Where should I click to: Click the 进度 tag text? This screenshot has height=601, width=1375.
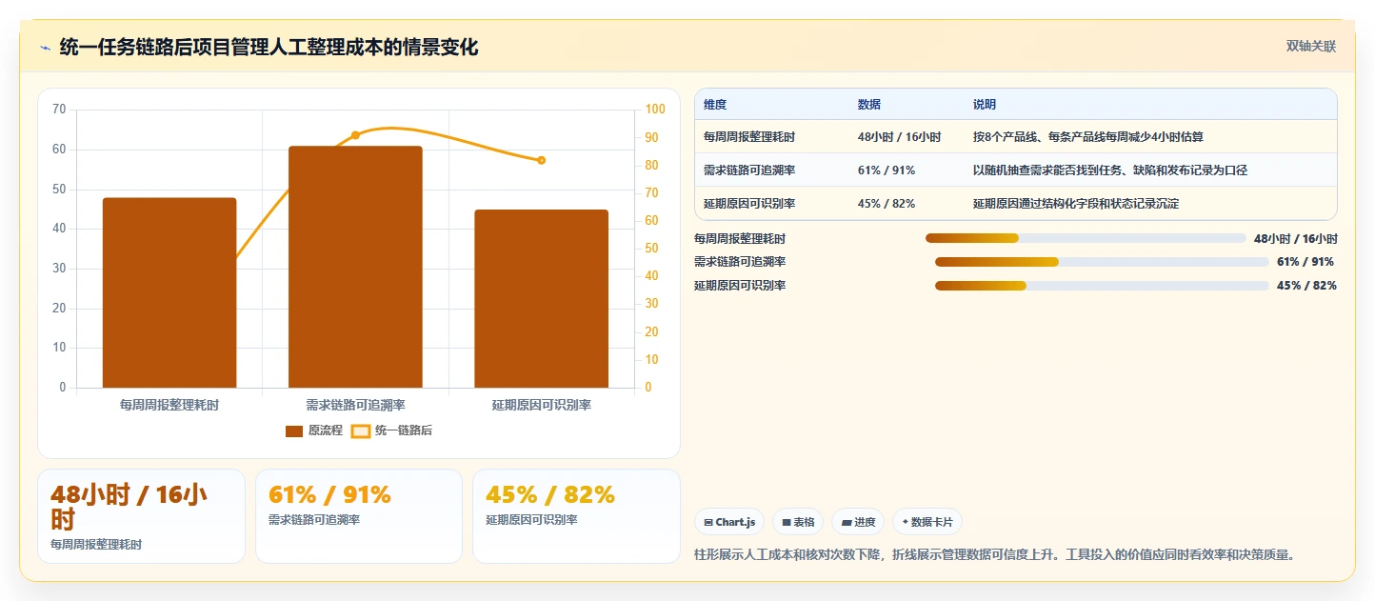(x=865, y=522)
